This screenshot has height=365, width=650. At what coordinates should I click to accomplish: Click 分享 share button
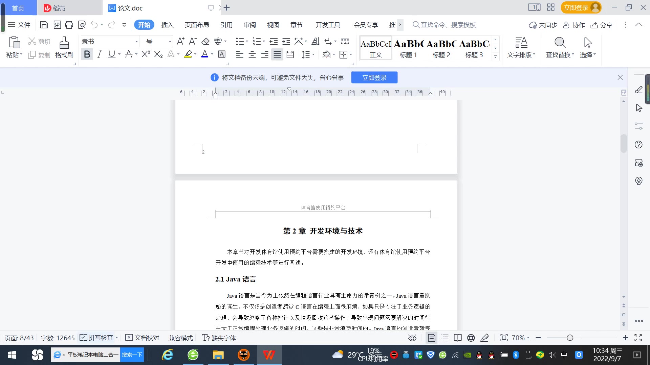tap(602, 25)
